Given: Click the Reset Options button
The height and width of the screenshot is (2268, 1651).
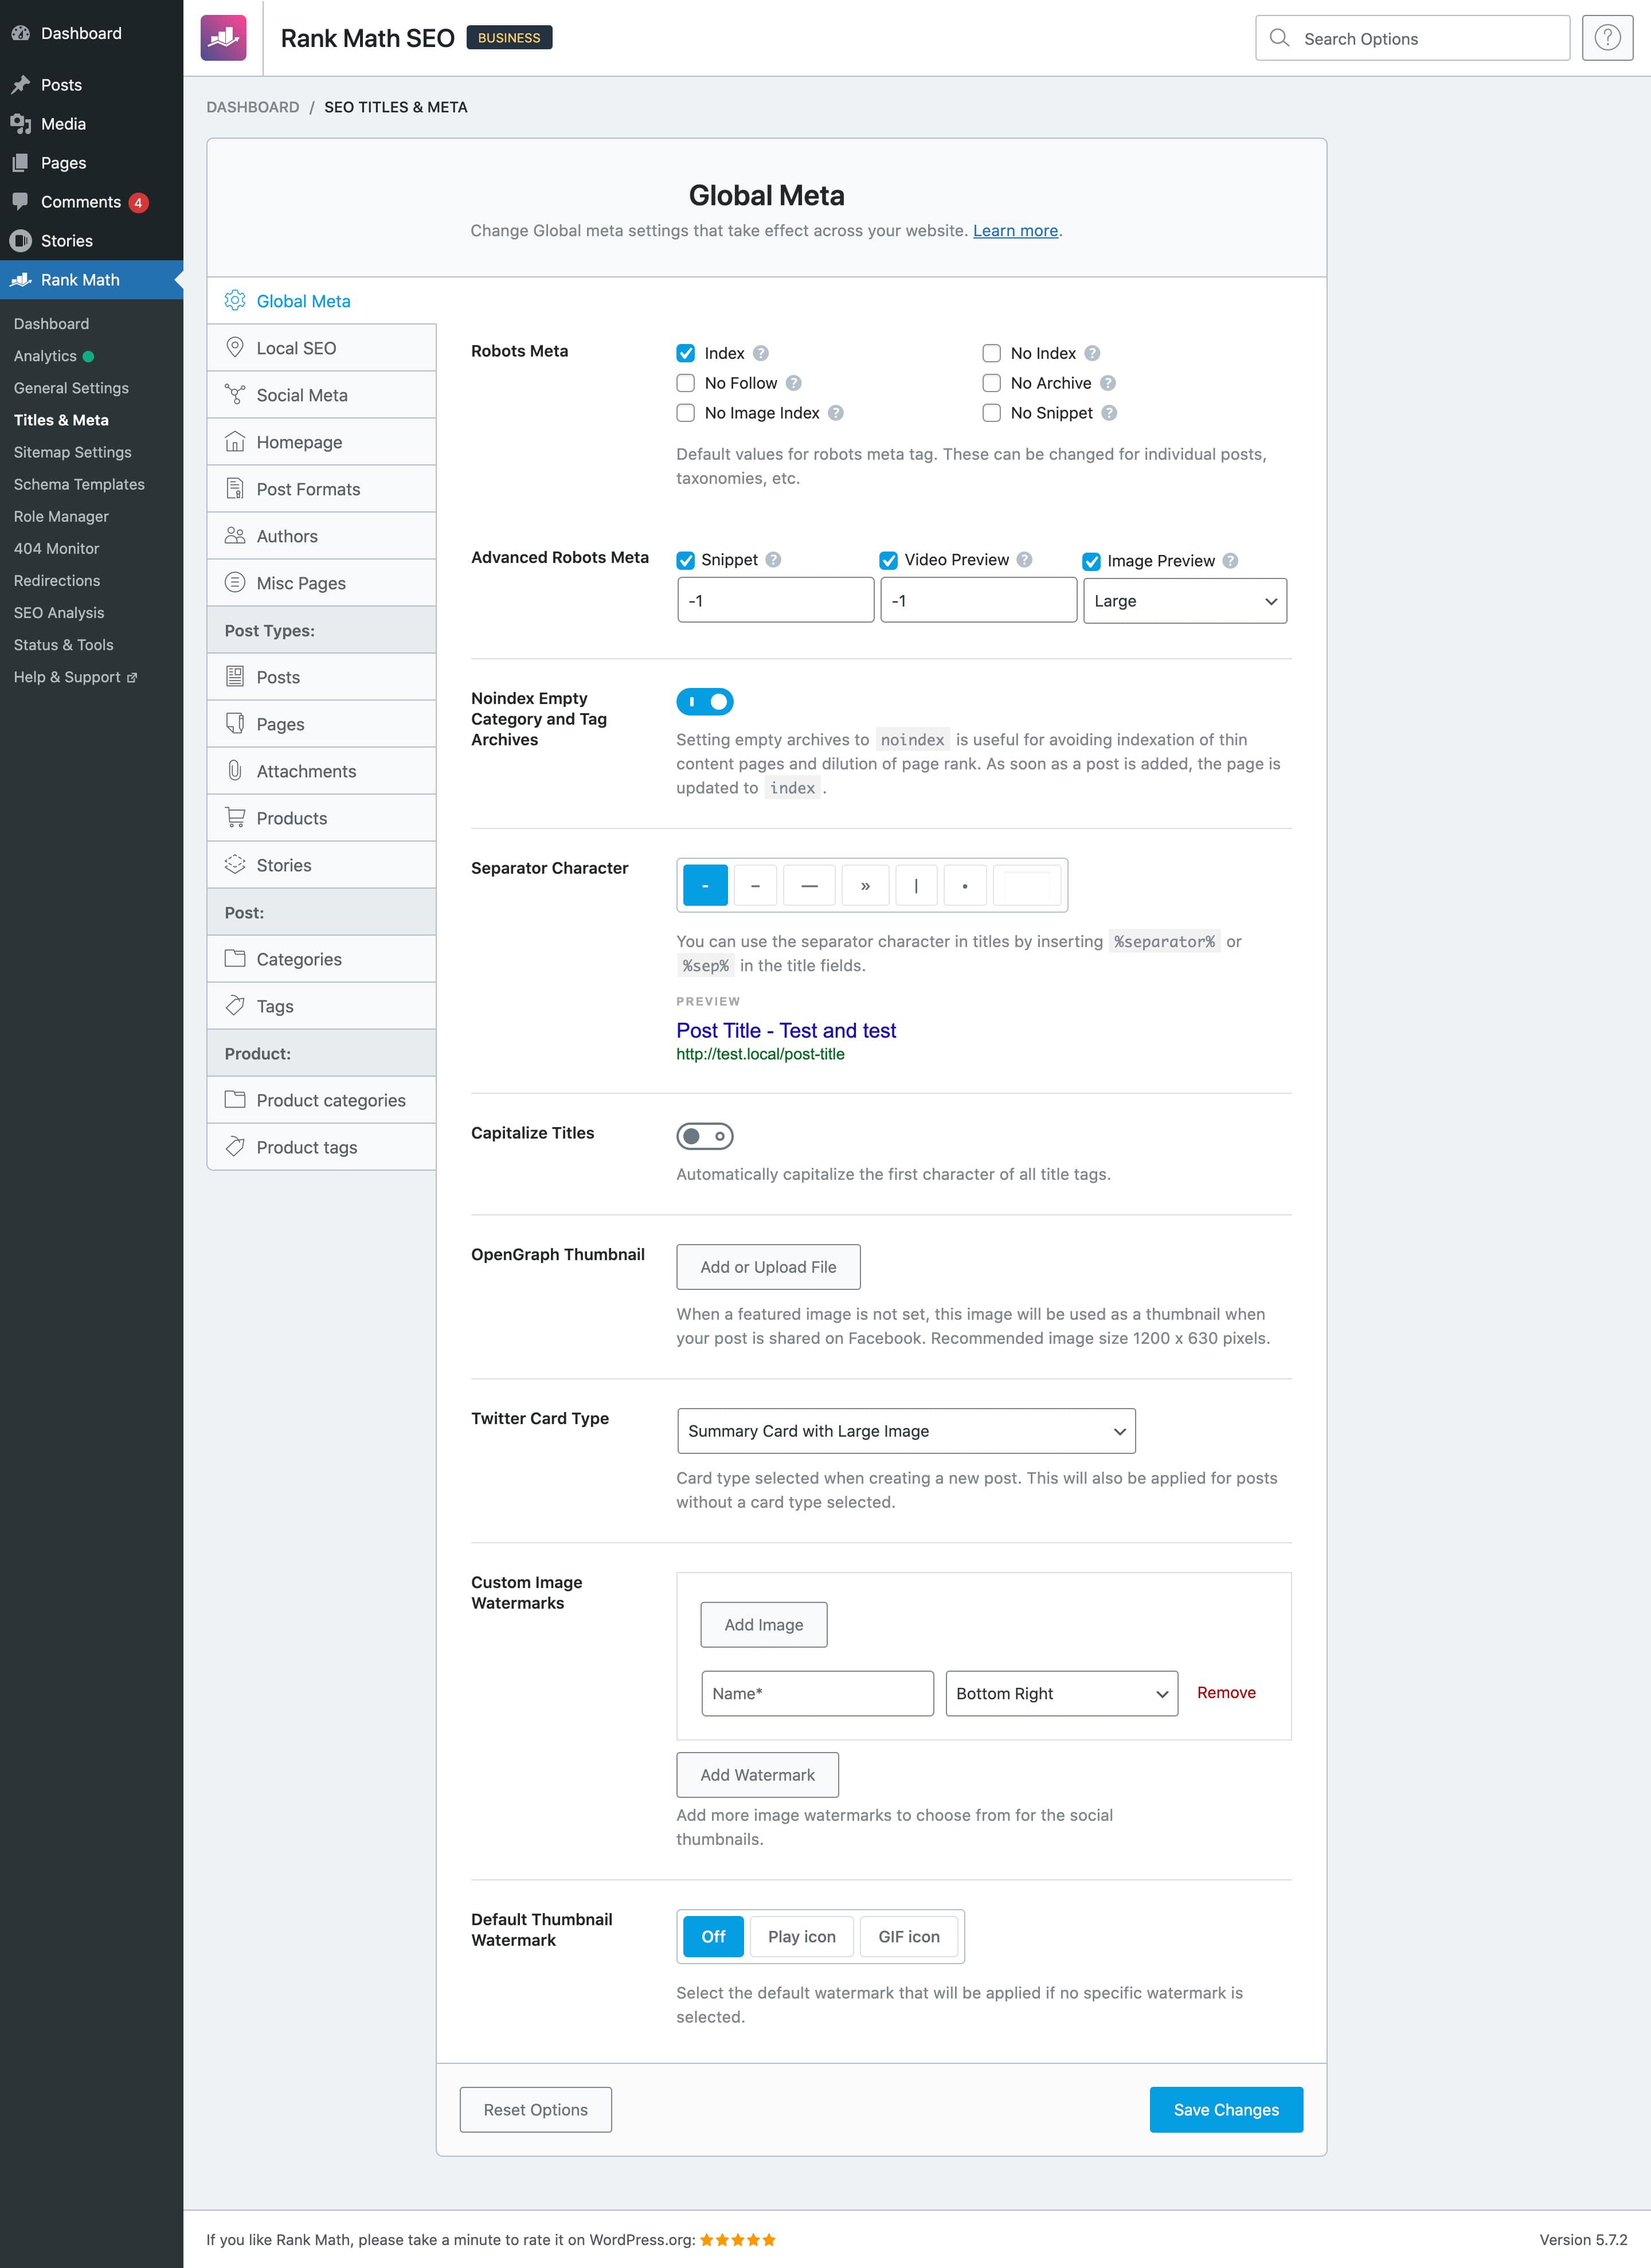Looking at the screenshot, I should click(x=535, y=2109).
